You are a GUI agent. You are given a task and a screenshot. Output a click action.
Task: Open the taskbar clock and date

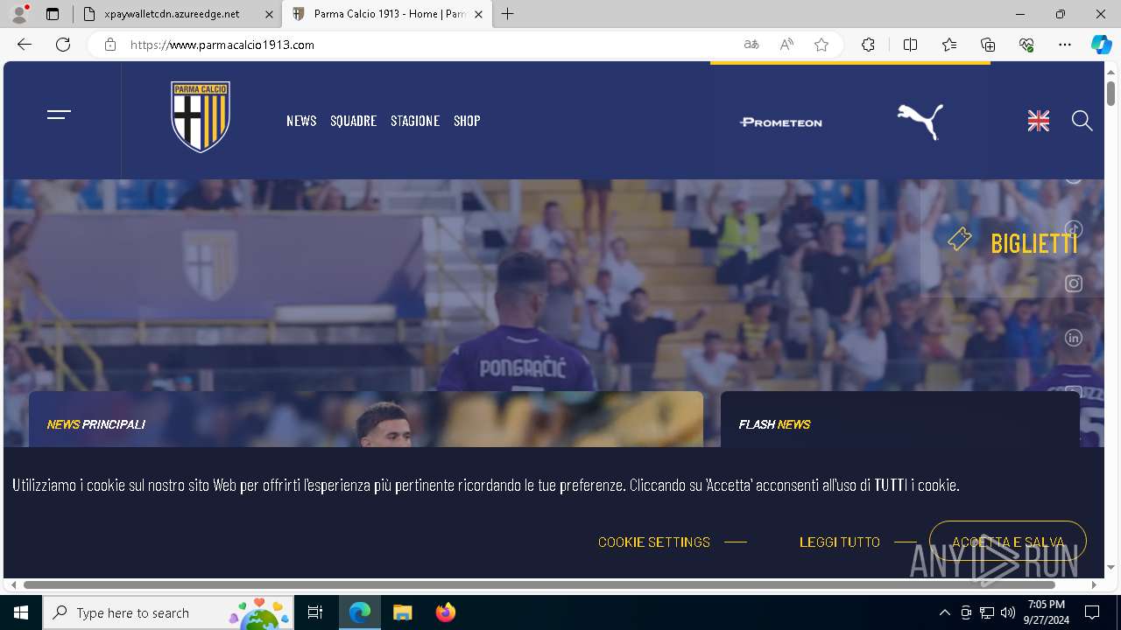click(1047, 612)
